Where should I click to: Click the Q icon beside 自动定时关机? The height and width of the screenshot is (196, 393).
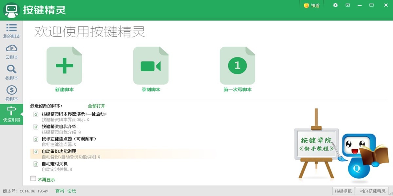[35, 163]
